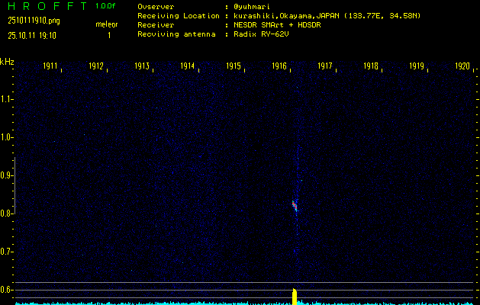
Task: Click the kHz axis unit label
Action: pos(7,62)
